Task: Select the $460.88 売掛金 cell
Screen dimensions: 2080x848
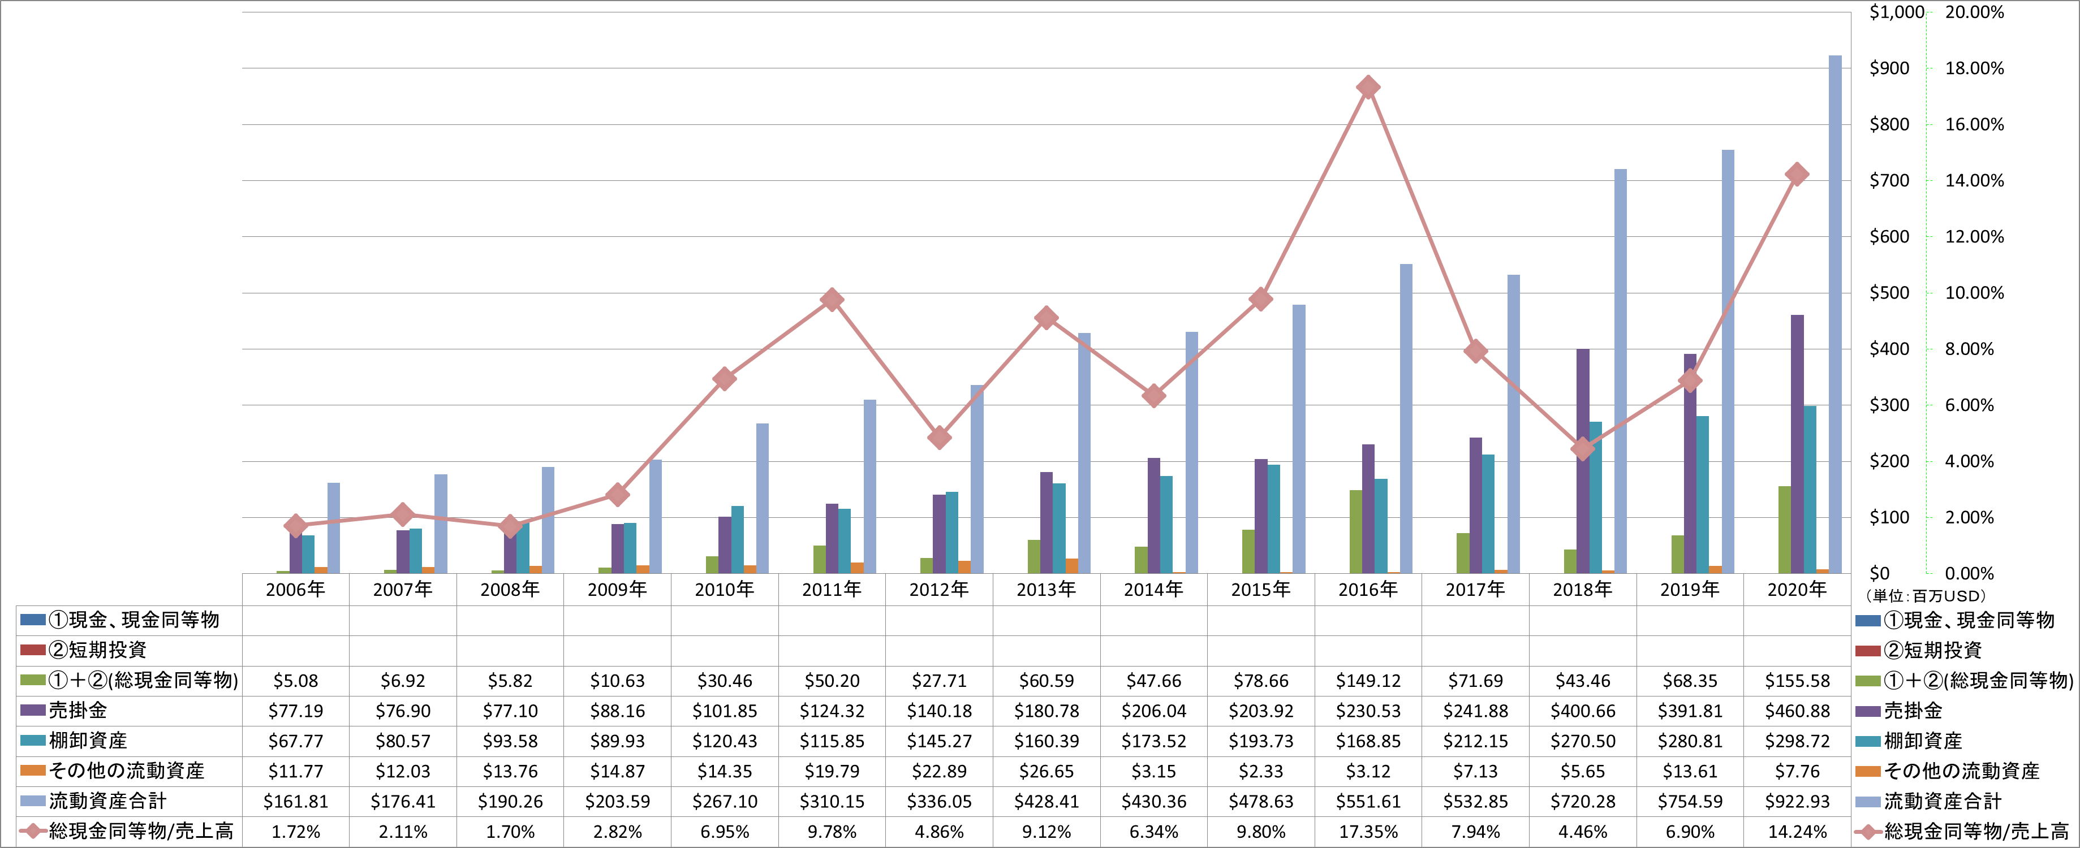Action: (1797, 711)
